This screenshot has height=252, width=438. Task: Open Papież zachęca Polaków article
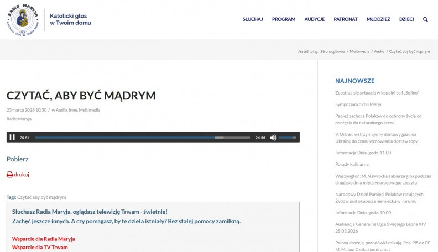pos(378,119)
